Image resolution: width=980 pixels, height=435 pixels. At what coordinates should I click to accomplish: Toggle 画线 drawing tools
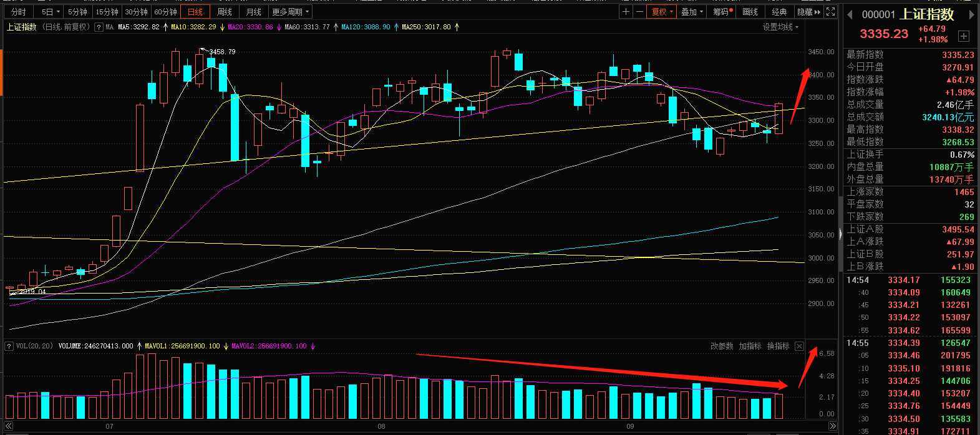[750, 12]
